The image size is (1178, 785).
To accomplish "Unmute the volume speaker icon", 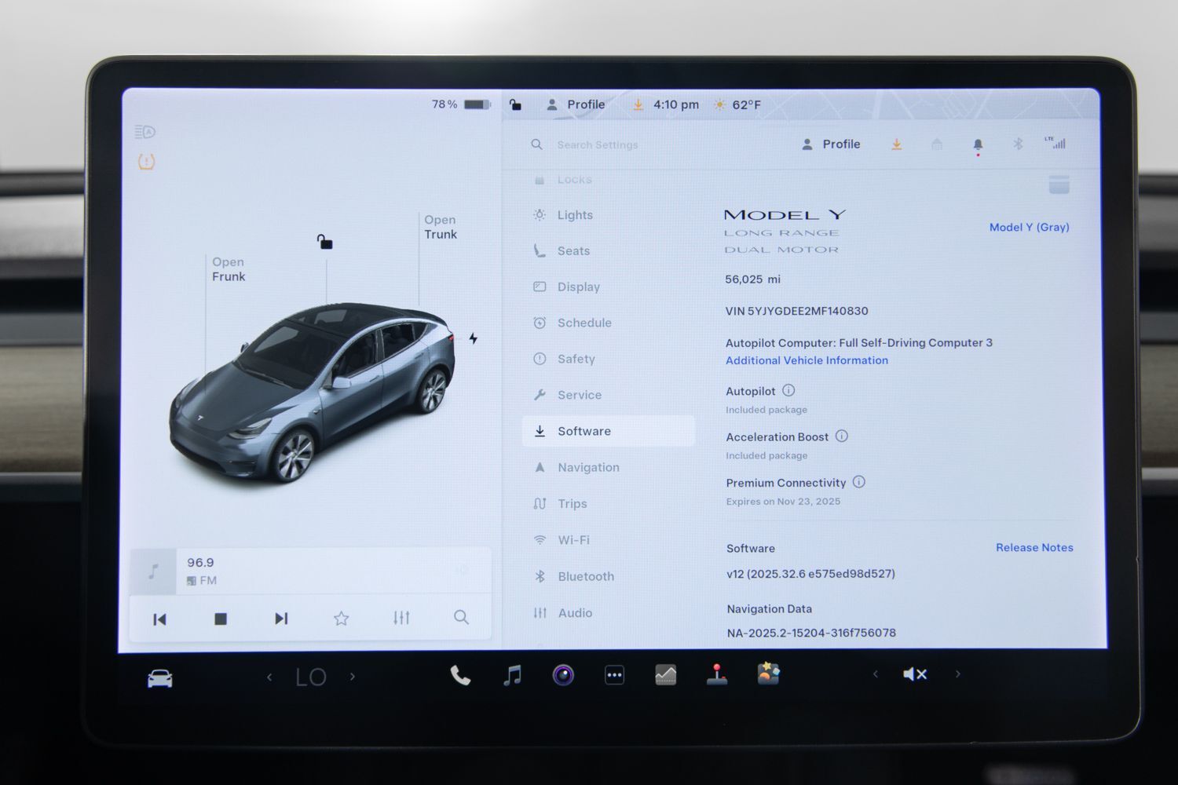I will coord(915,674).
